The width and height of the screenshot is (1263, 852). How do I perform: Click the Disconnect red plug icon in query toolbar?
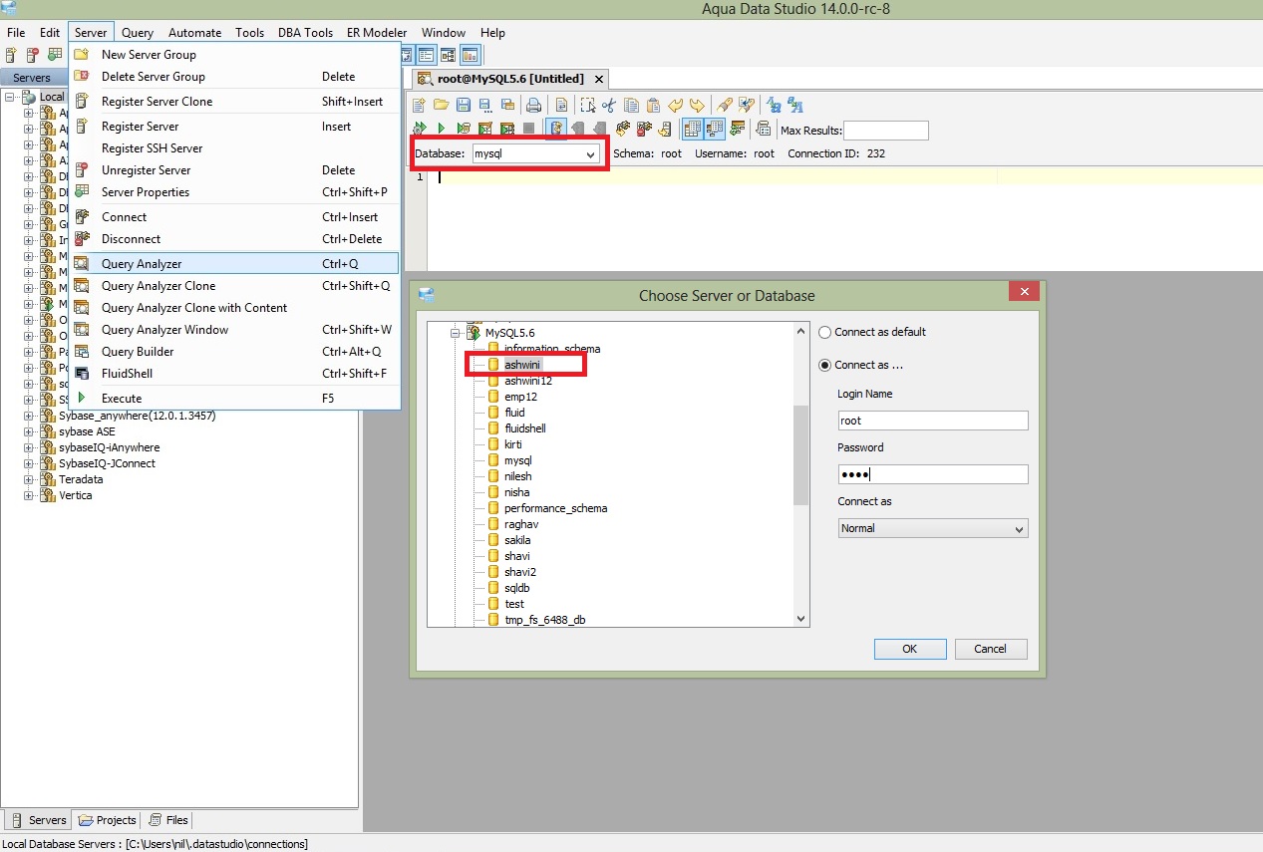click(644, 128)
